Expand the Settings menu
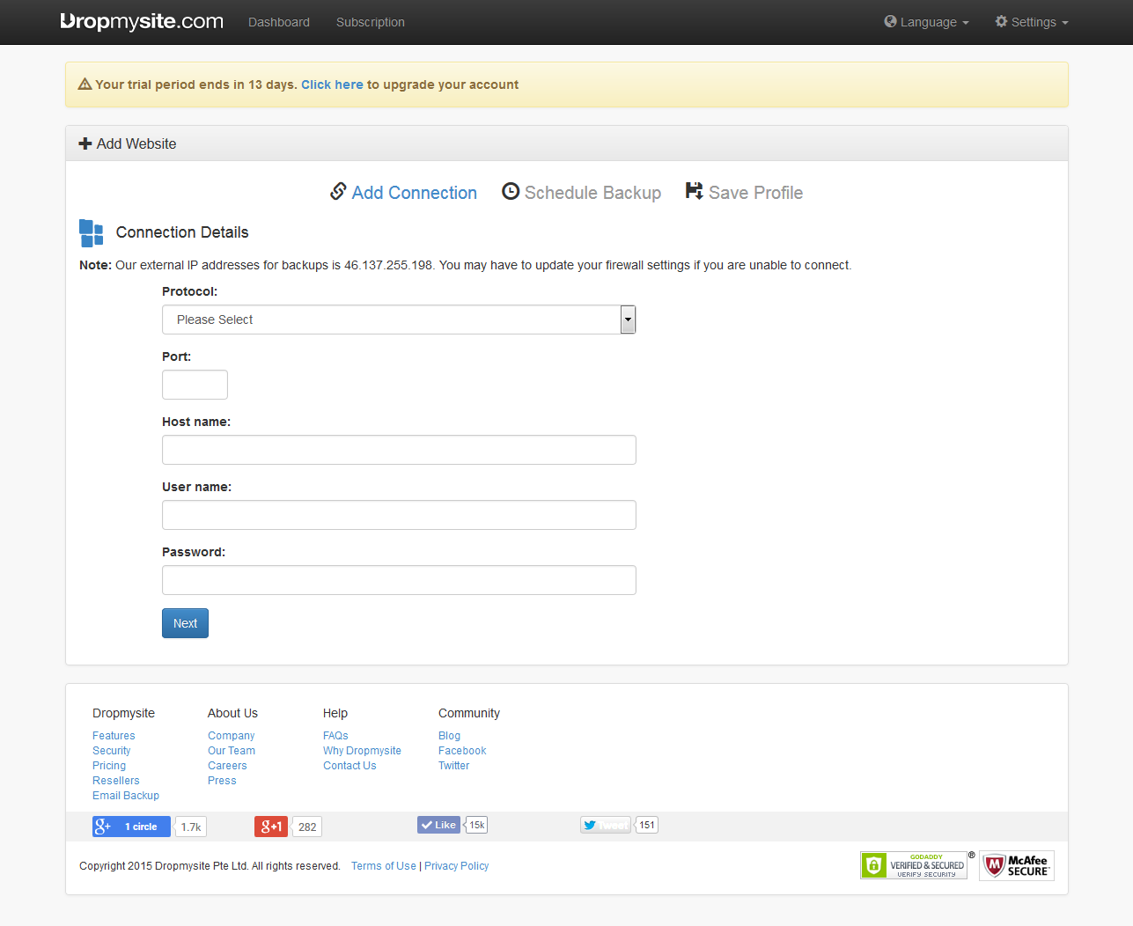 pyautogui.click(x=1032, y=22)
